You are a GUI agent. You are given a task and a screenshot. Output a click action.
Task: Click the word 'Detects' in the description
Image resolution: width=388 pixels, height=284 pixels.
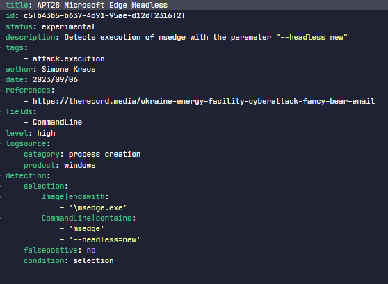(80, 37)
